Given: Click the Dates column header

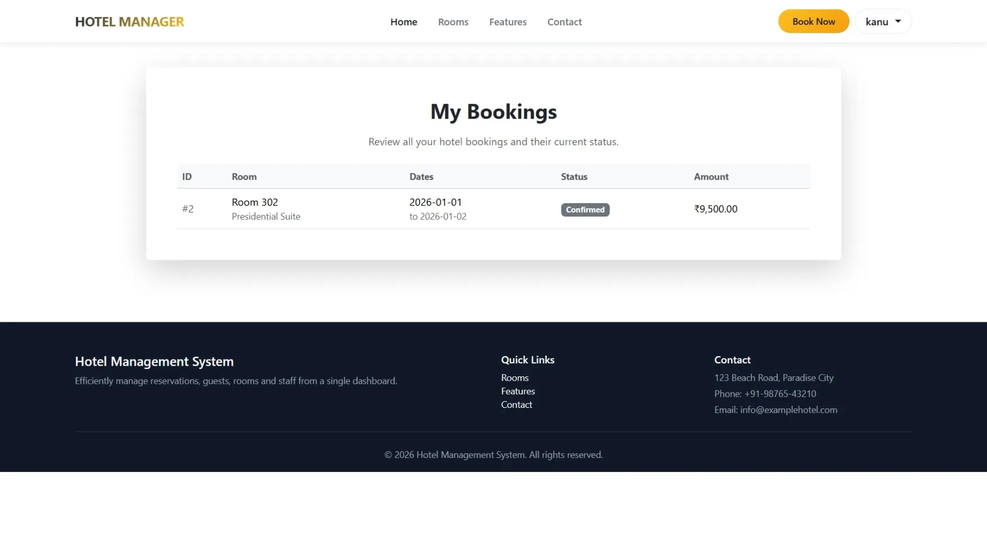Looking at the screenshot, I should pos(421,176).
